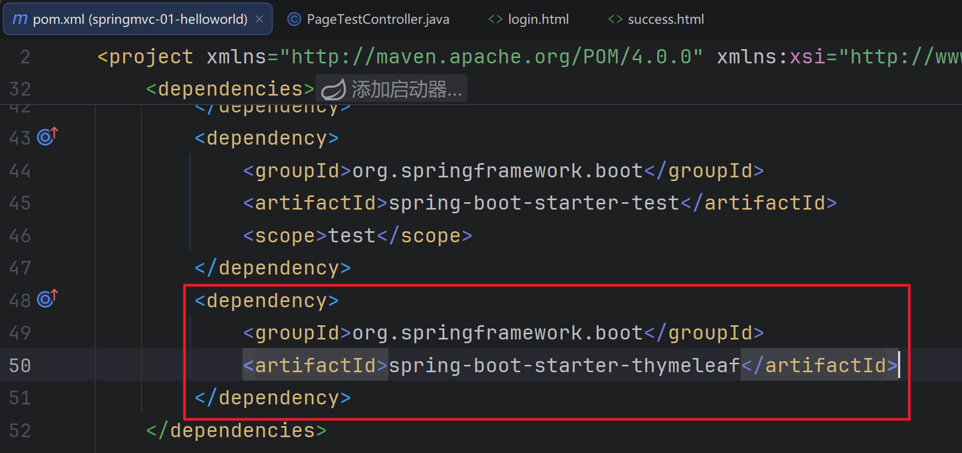962x453 pixels.
Task: Switch to the pom.xml editor tab
Action: click(x=138, y=19)
